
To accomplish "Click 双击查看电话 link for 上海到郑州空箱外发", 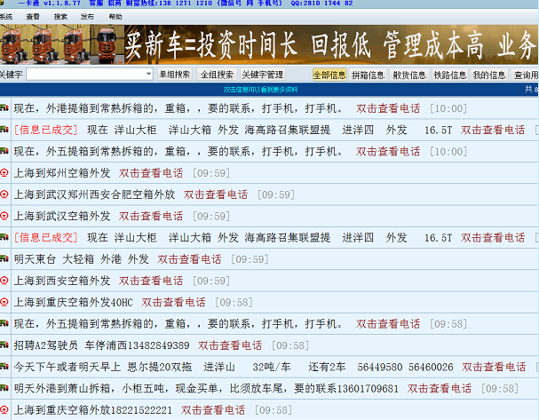I will [x=151, y=173].
